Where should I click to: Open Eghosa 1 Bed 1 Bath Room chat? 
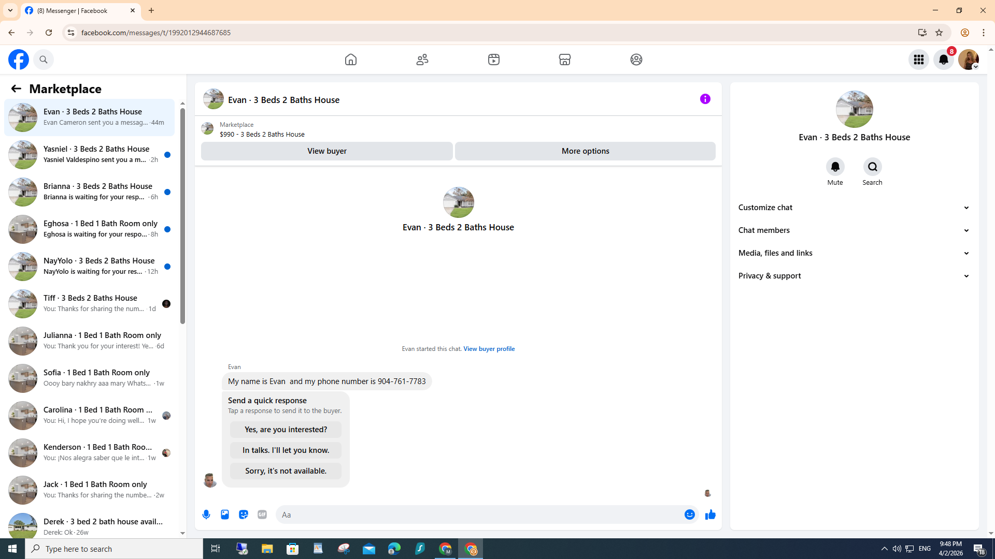click(90, 229)
